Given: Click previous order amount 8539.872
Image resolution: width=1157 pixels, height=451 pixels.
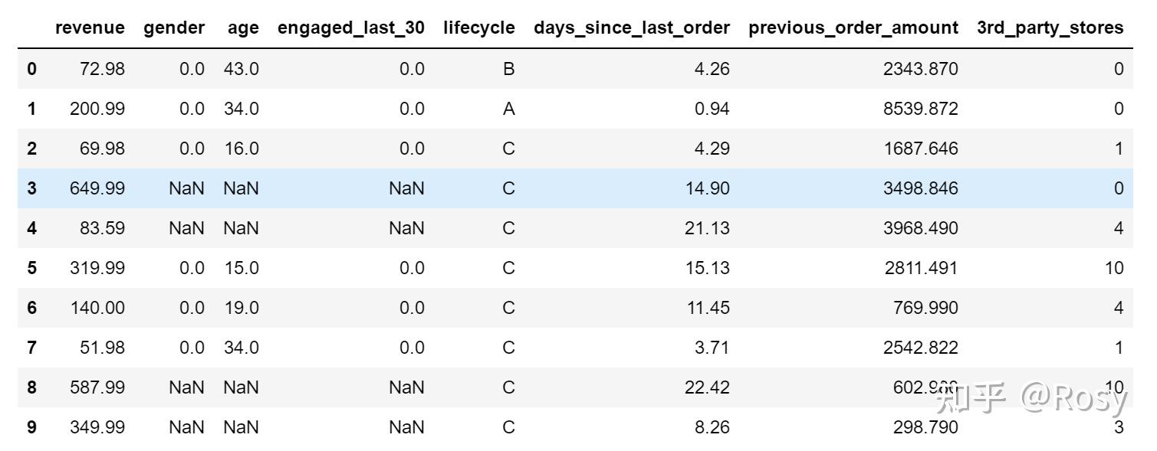Looking at the screenshot, I should tap(920, 109).
